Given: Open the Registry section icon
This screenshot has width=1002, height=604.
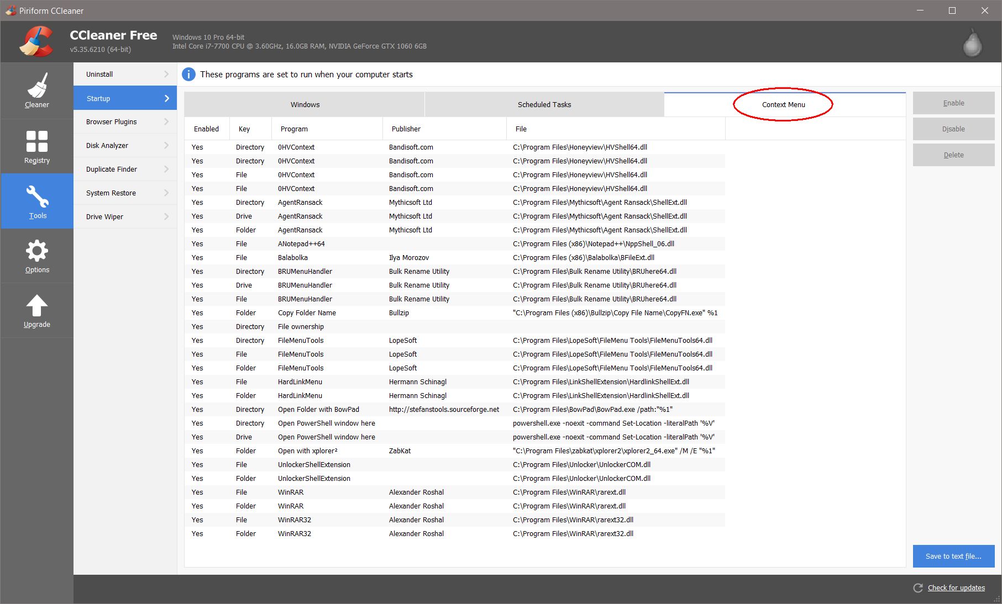Looking at the screenshot, I should click(37, 141).
